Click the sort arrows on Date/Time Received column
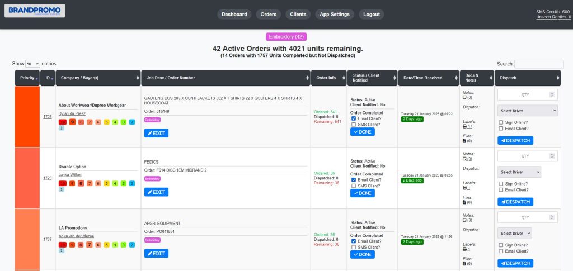573x271 pixels. pyautogui.click(x=456, y=78)
